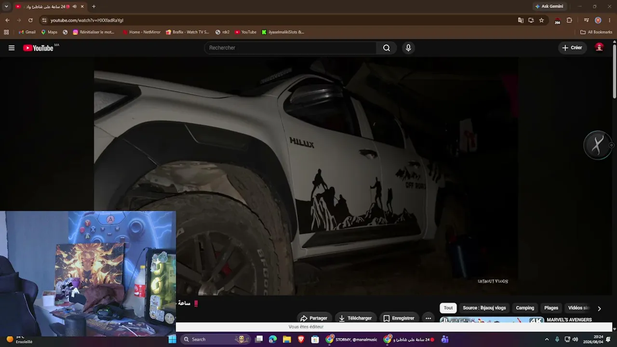Open the media controls in Chrome toolbar
Screen dimensions: 617x347
tap(586, 20)
